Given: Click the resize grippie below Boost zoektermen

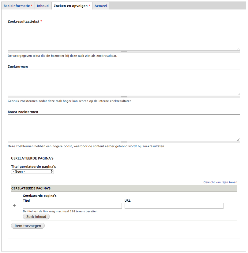Looking at the screenshot, I should [x=124, y=142].
